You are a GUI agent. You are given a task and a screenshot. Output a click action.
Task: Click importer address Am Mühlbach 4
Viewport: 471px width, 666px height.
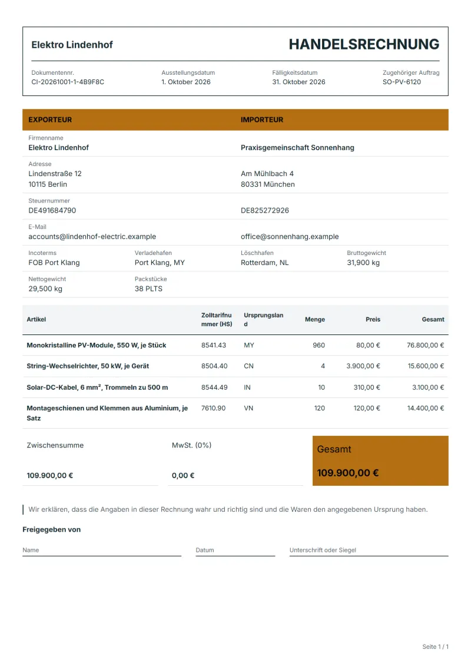267,174
